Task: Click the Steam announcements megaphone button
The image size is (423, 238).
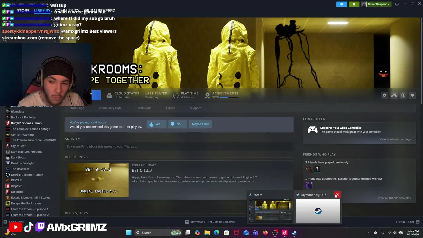Action: (x=342, y=4)
